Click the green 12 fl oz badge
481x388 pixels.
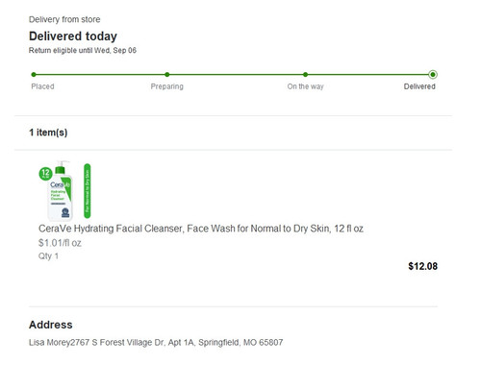click(x=45, y=173)
